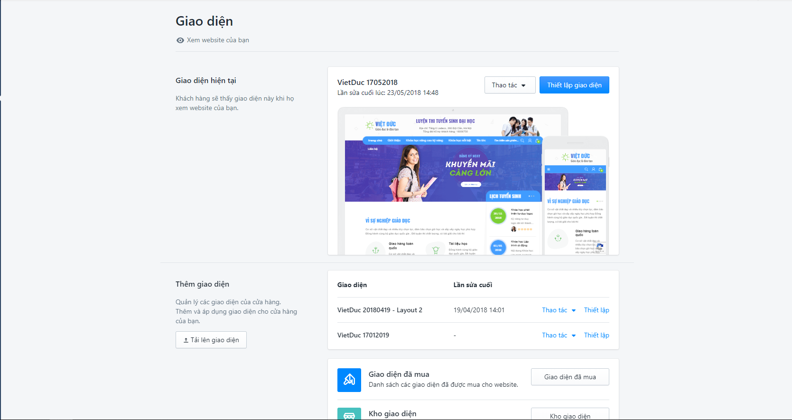Open the Kho giao diện button

tap(570, 414)
